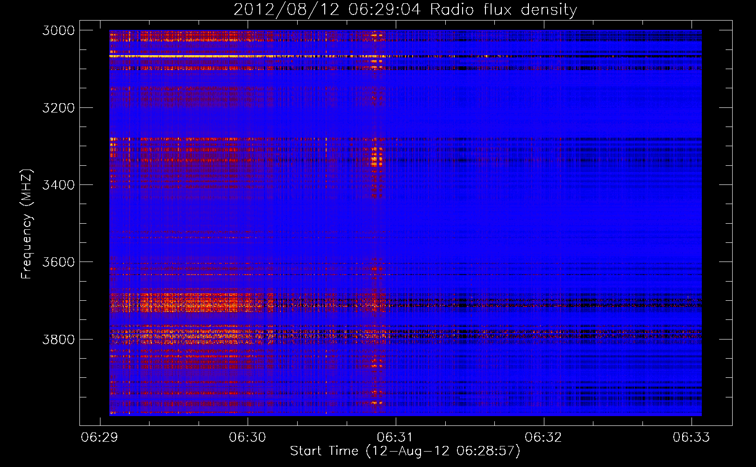Click the '06:33' time axis label
This screenshot has width=756, height=467.
[691, 437]
